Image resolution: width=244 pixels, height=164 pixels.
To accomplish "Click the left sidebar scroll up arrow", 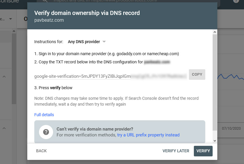I will [x=14, y=31].
